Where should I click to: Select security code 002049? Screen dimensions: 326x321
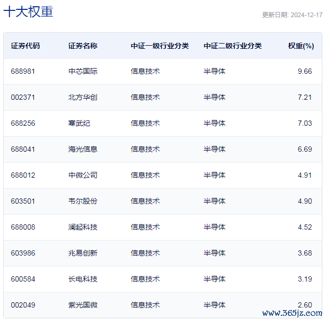tap(23, 305)
